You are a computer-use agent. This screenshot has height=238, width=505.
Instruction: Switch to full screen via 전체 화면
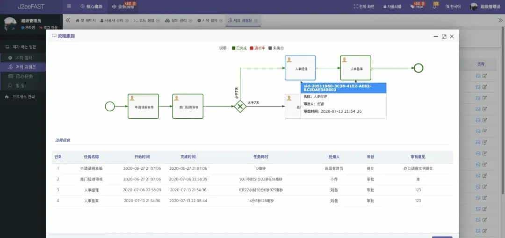click(x=363, y=7)
